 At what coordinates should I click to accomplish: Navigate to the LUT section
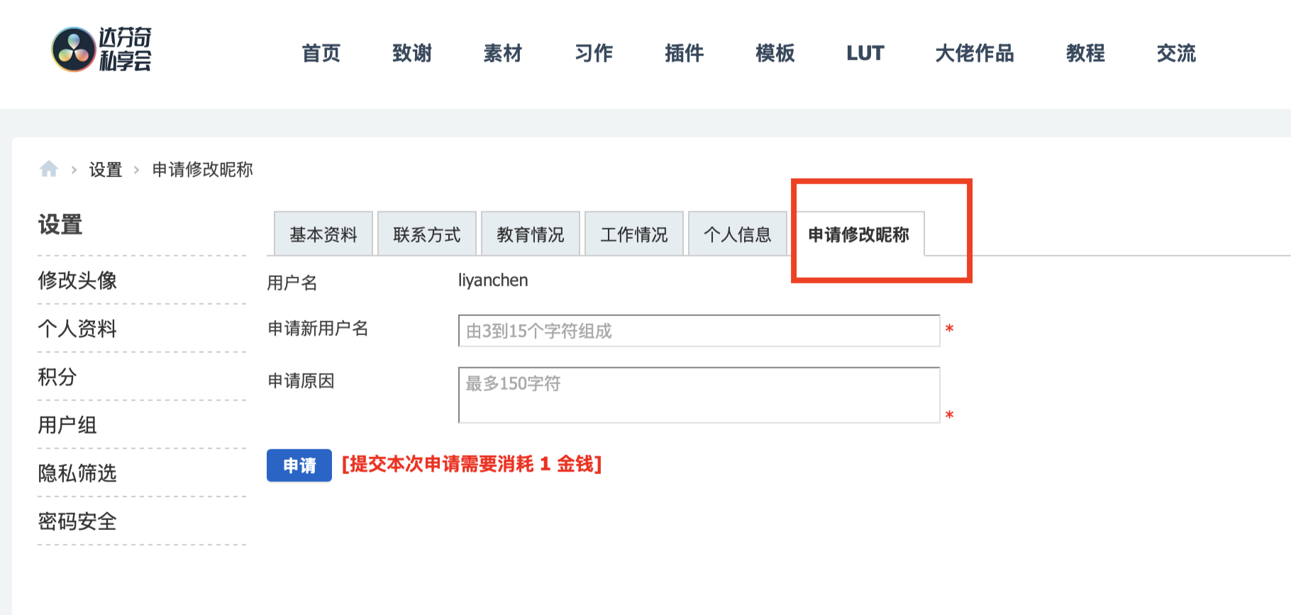(865, 53)
